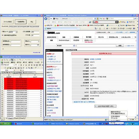139x139 pixels.
Task: Click the Save floppy icon in Excel toolbar
Action: tap(10, 68)
